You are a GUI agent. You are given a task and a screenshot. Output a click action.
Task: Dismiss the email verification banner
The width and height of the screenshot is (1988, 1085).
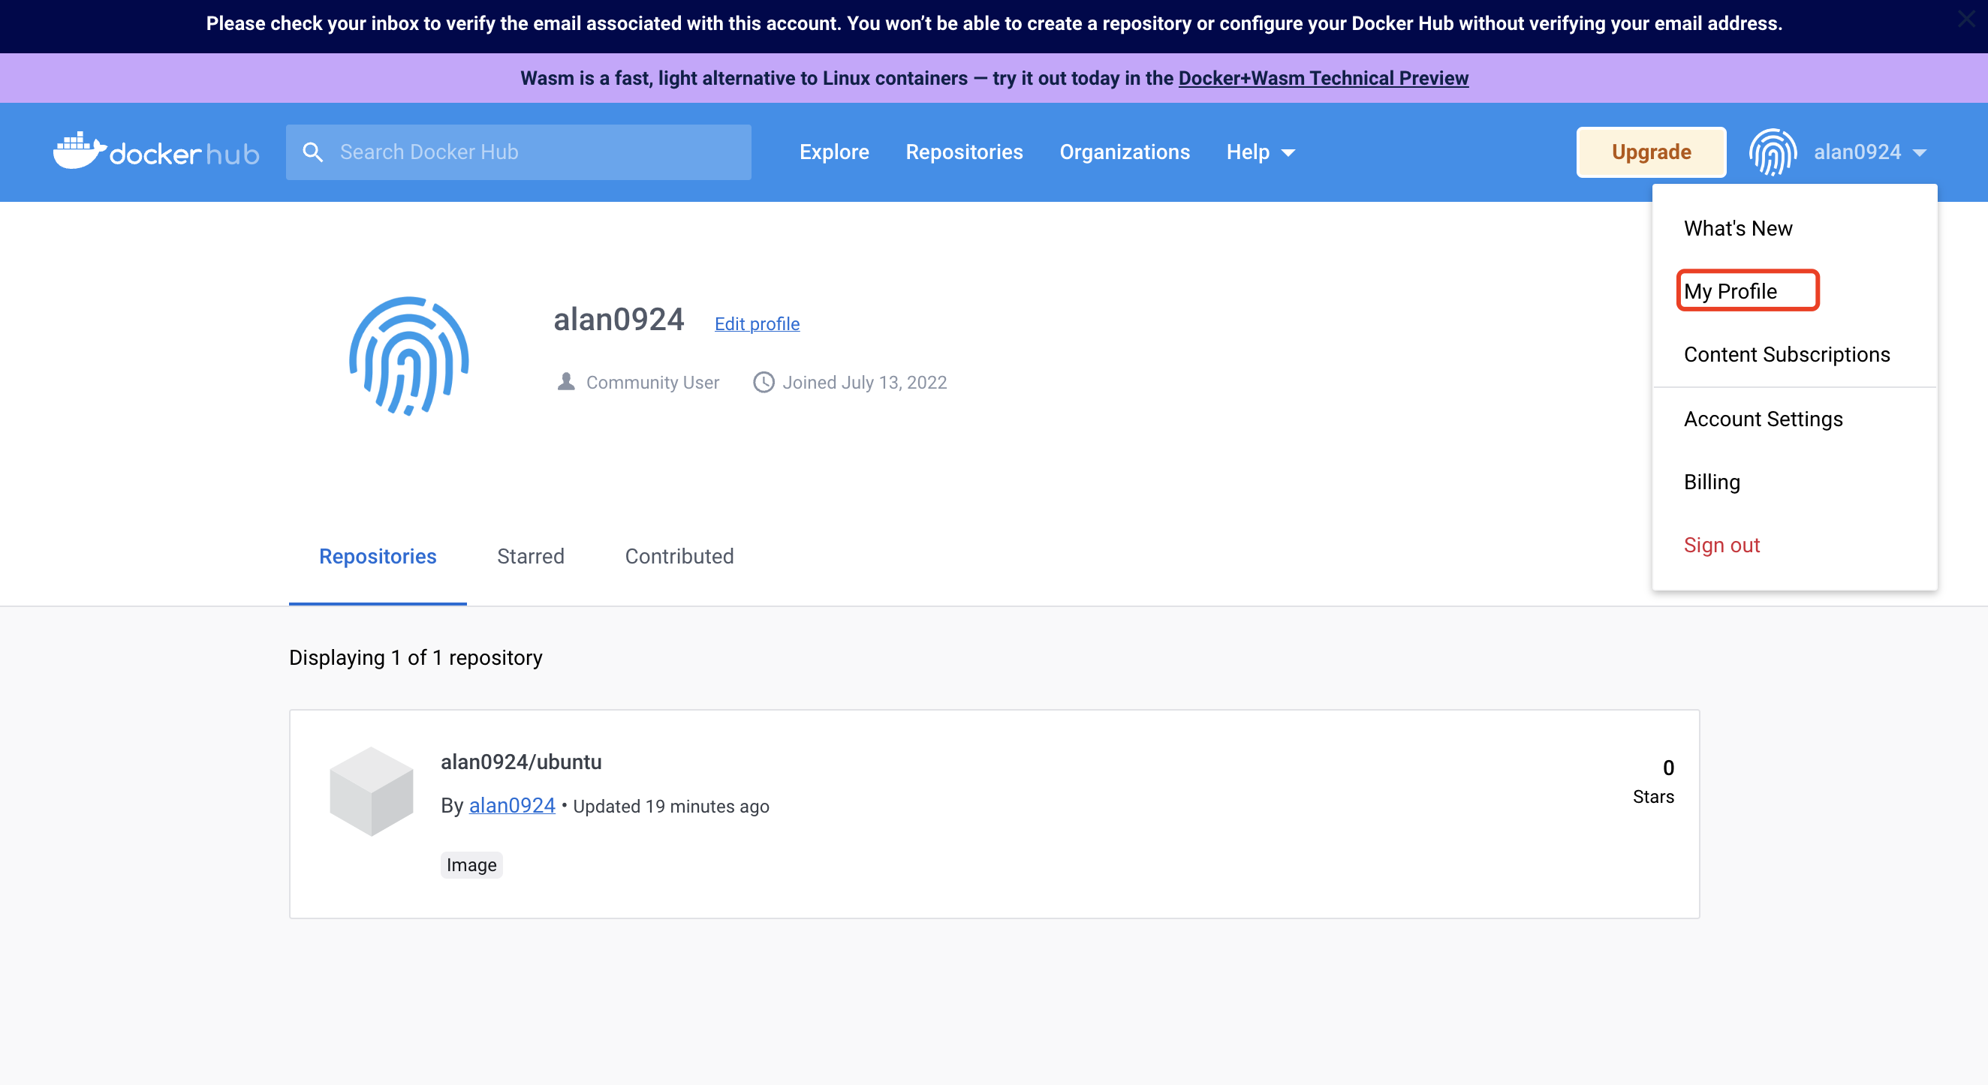pyautogui.click(x=1966, y=20)
